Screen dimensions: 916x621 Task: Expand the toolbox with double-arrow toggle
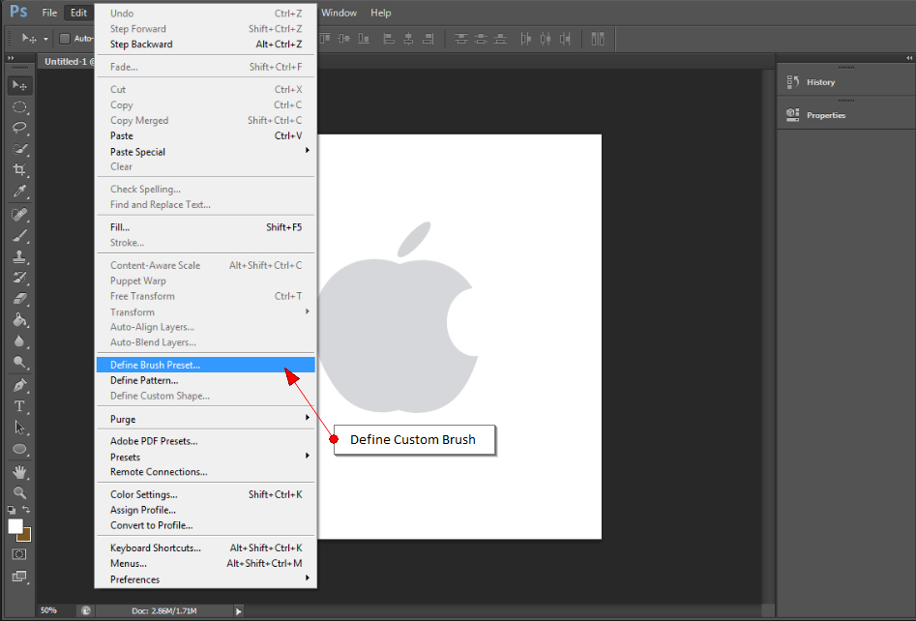pos(11,58)
